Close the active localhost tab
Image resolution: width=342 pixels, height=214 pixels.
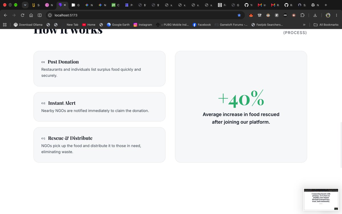(x=65, y=5)
